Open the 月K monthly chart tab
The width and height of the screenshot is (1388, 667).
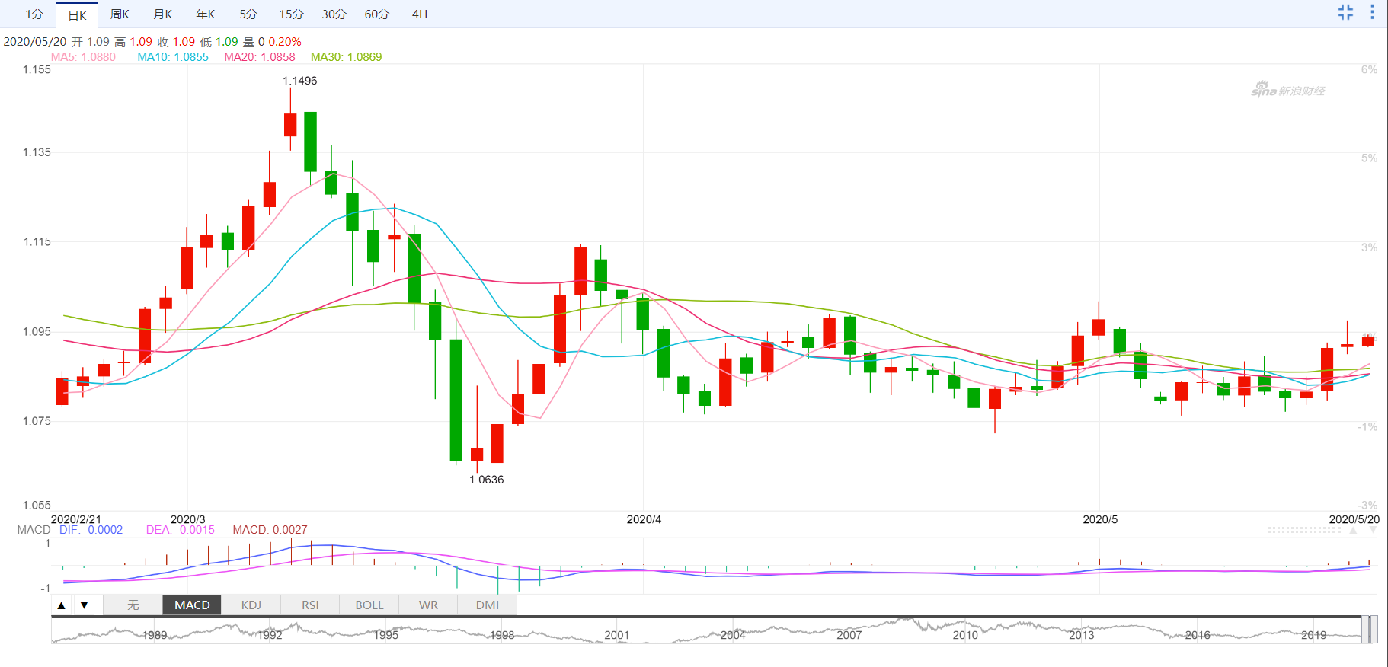point(163,14)
